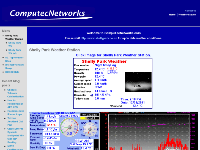Screen dimensions: 200x150
Task: Open Chorus / Telecom Cabinetisation blog post
Action: pos(15,93)
